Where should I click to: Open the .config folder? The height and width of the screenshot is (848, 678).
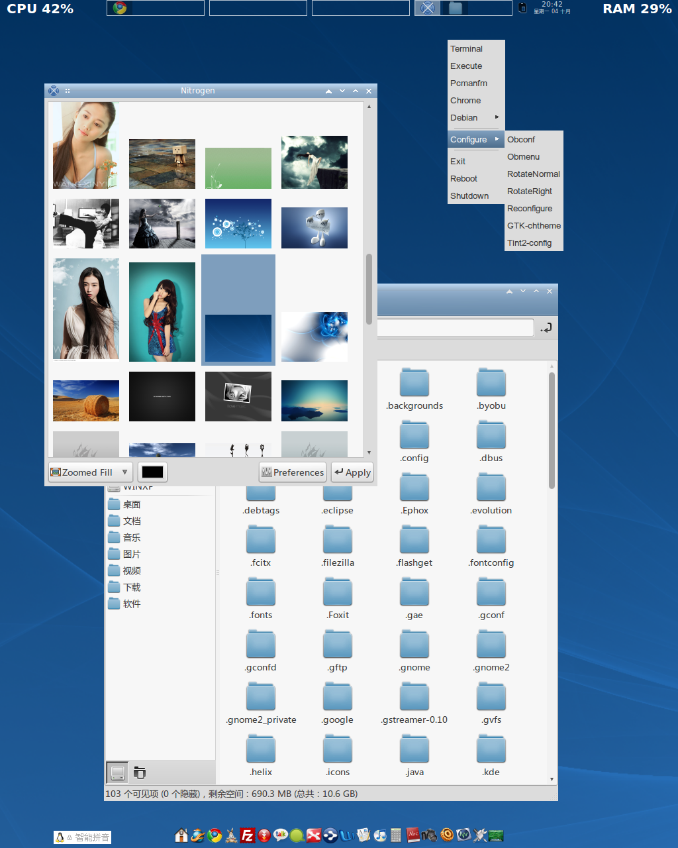point(414,442)
